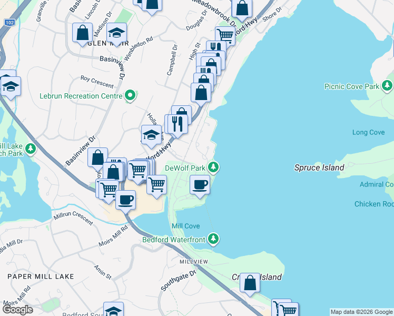
Task: Select the grocery cart marker left of coffee cup
Action: (x=109, y=192)
